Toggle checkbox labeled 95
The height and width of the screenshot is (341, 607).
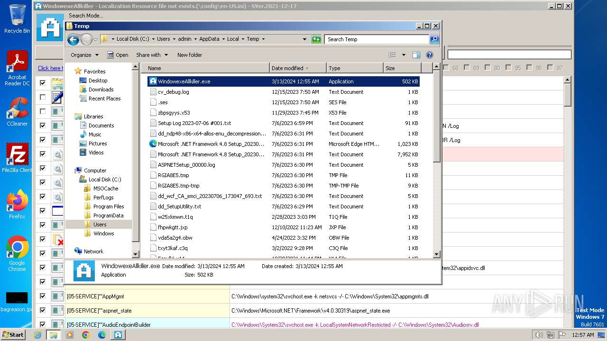pyautogui.click(x=508, y=68)
